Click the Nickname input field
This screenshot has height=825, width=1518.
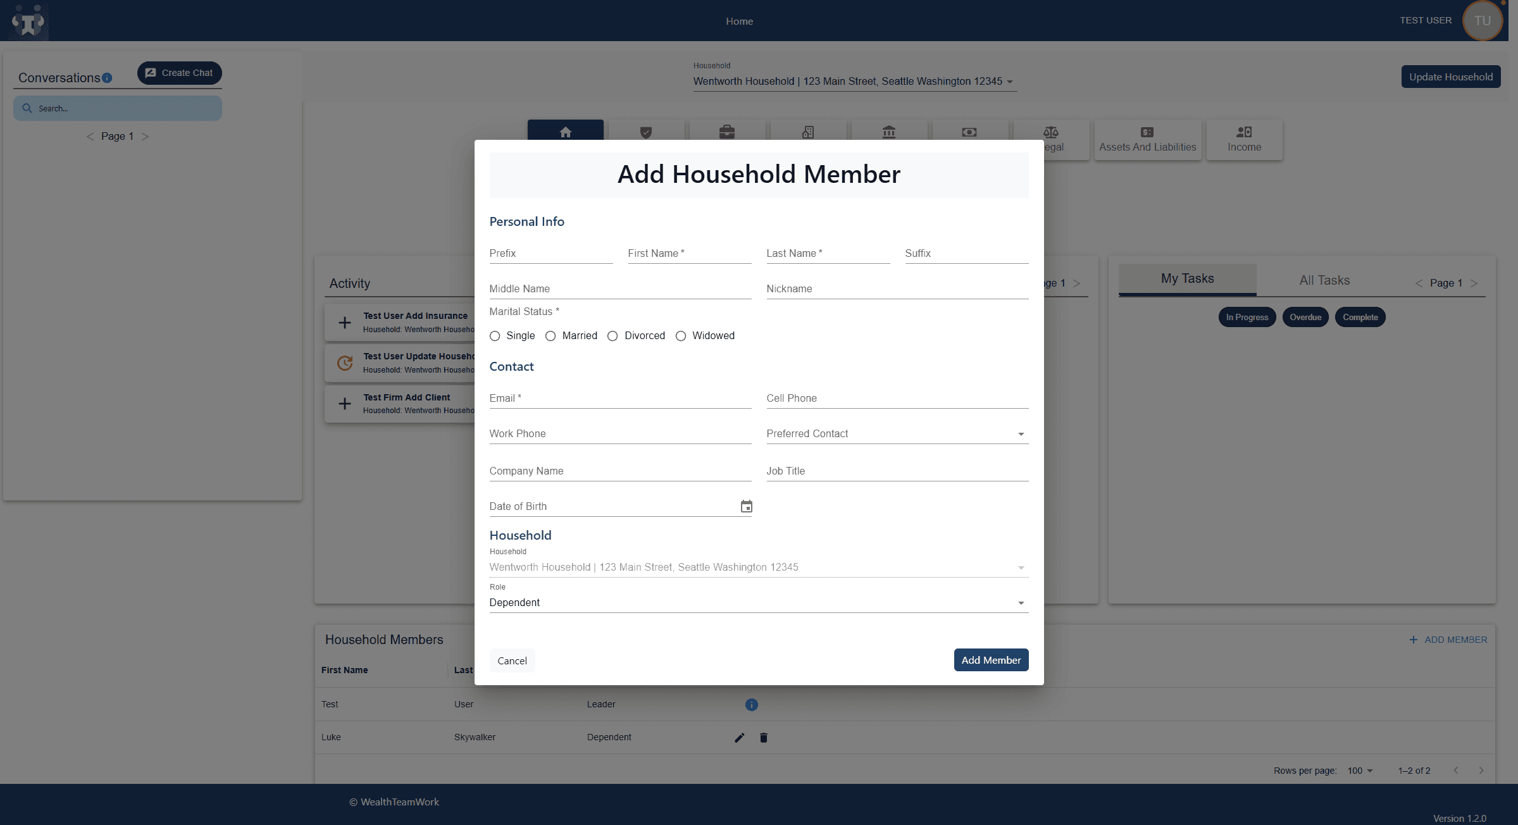tap(897, 289)
